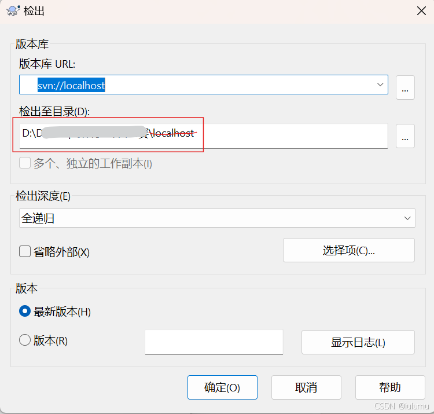Close the 检出 dialog window

tap(421, 11)
